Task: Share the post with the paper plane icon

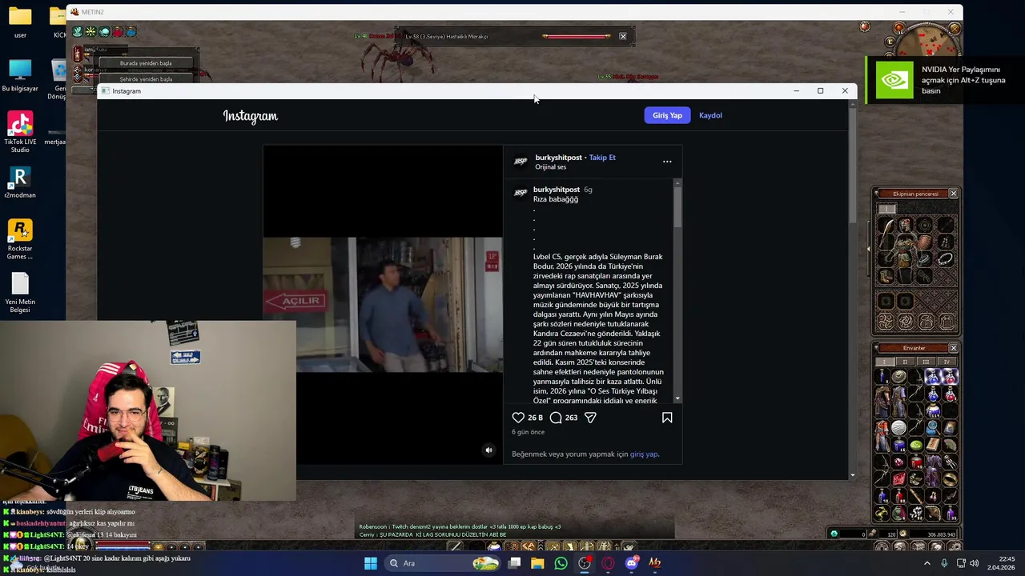Action: [590, 418]
